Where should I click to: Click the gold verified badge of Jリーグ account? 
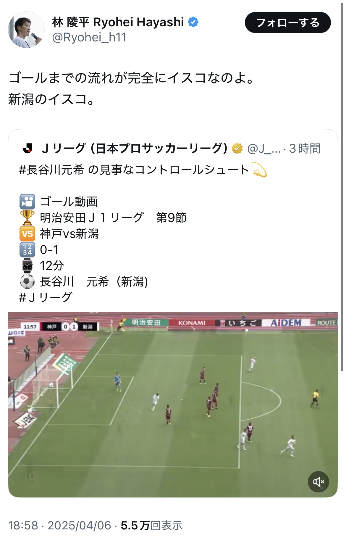click(237, 148)
